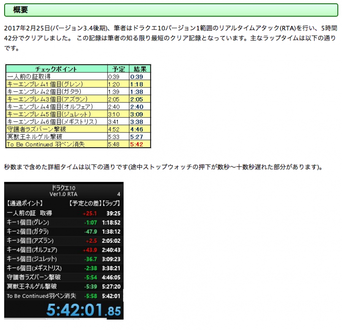Click the bold 結果 value 0:39
Screen dimensions: 342x330
(136, 77)
